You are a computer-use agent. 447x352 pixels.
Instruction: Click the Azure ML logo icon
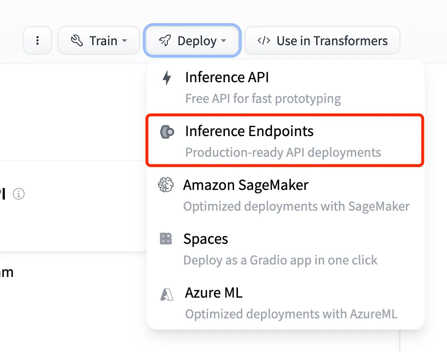pos(167,294)
